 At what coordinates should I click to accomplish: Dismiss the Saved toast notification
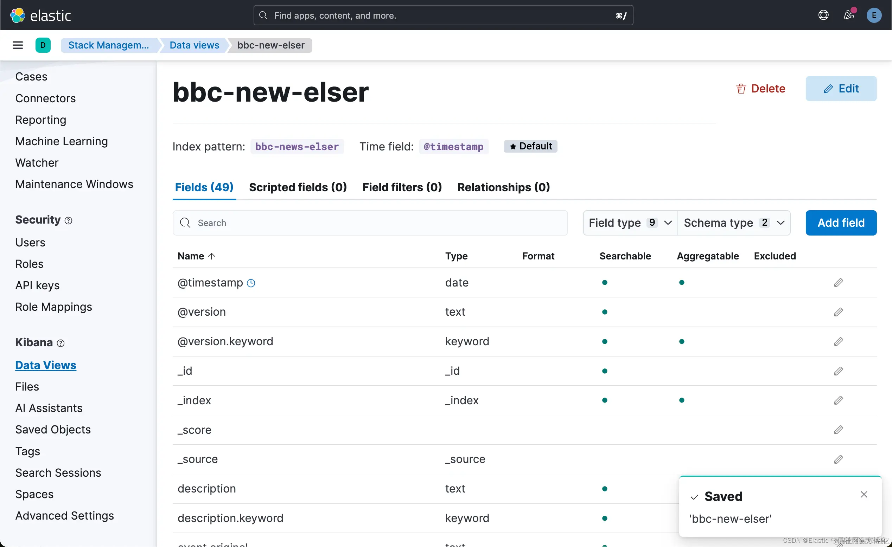[864, 495]
